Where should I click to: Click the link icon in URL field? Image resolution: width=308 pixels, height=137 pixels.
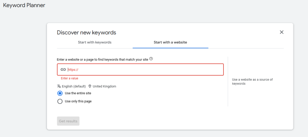click(63, 69)
